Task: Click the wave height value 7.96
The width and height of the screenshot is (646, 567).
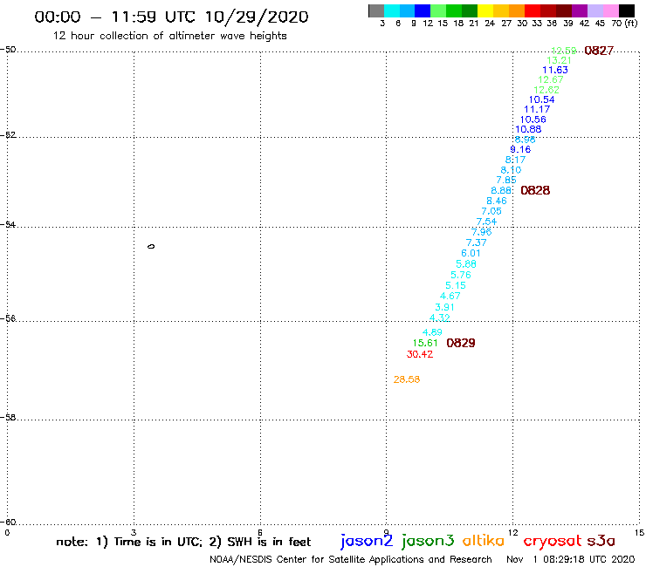Action: (482, 232)
